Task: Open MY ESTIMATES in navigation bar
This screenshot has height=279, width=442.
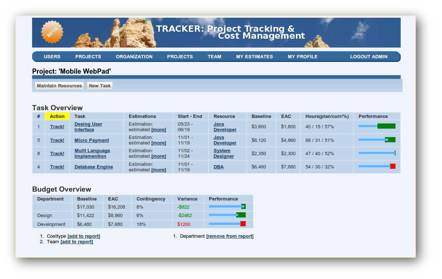Action: tap(255, 57)
